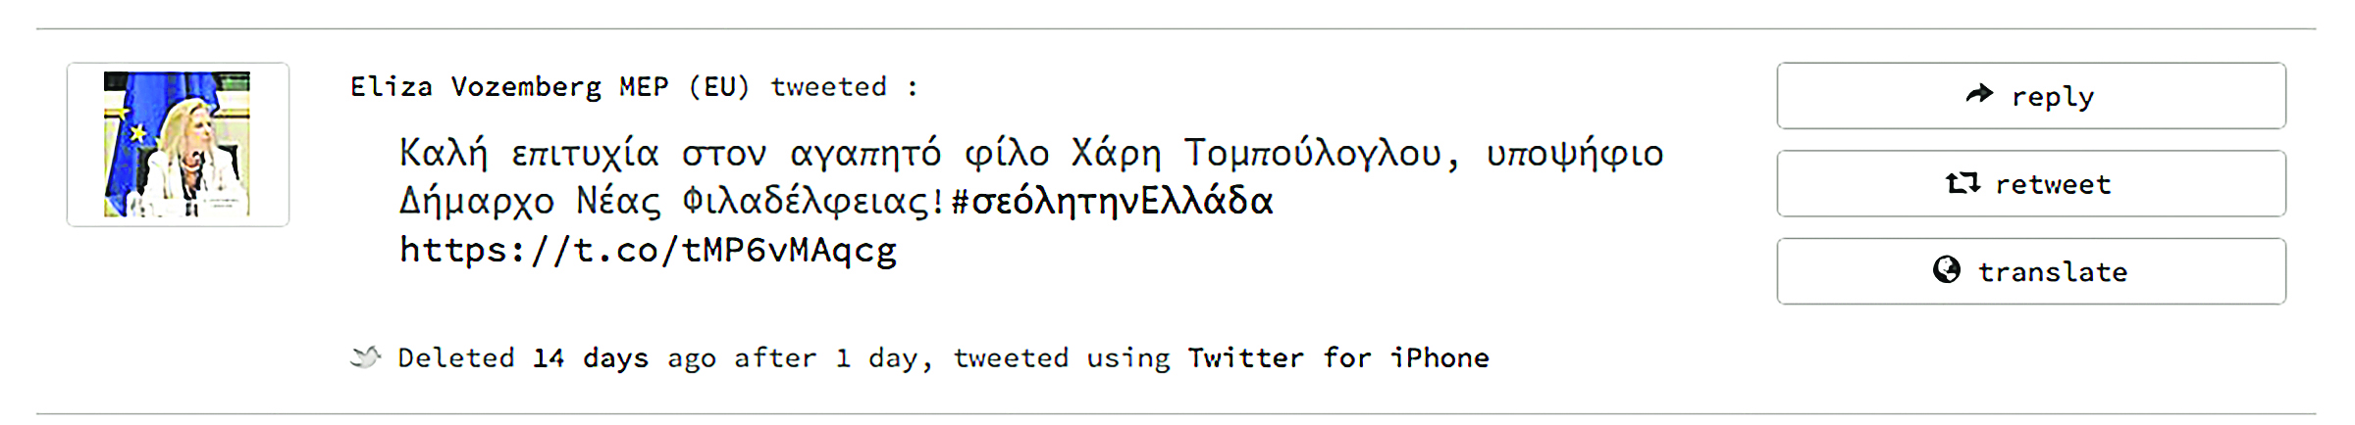2355x425 pixels.
Task: Click the reply button
Action: tap(2031, 96)
